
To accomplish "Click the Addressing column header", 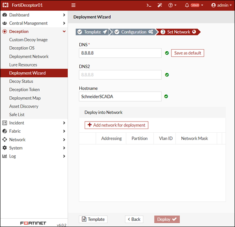I will (x=112, y=139).
